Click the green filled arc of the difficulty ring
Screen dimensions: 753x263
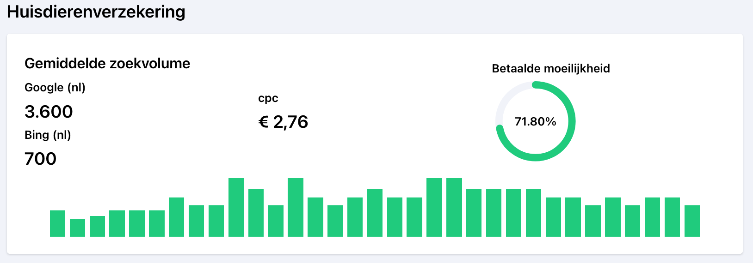click(572, 121)
